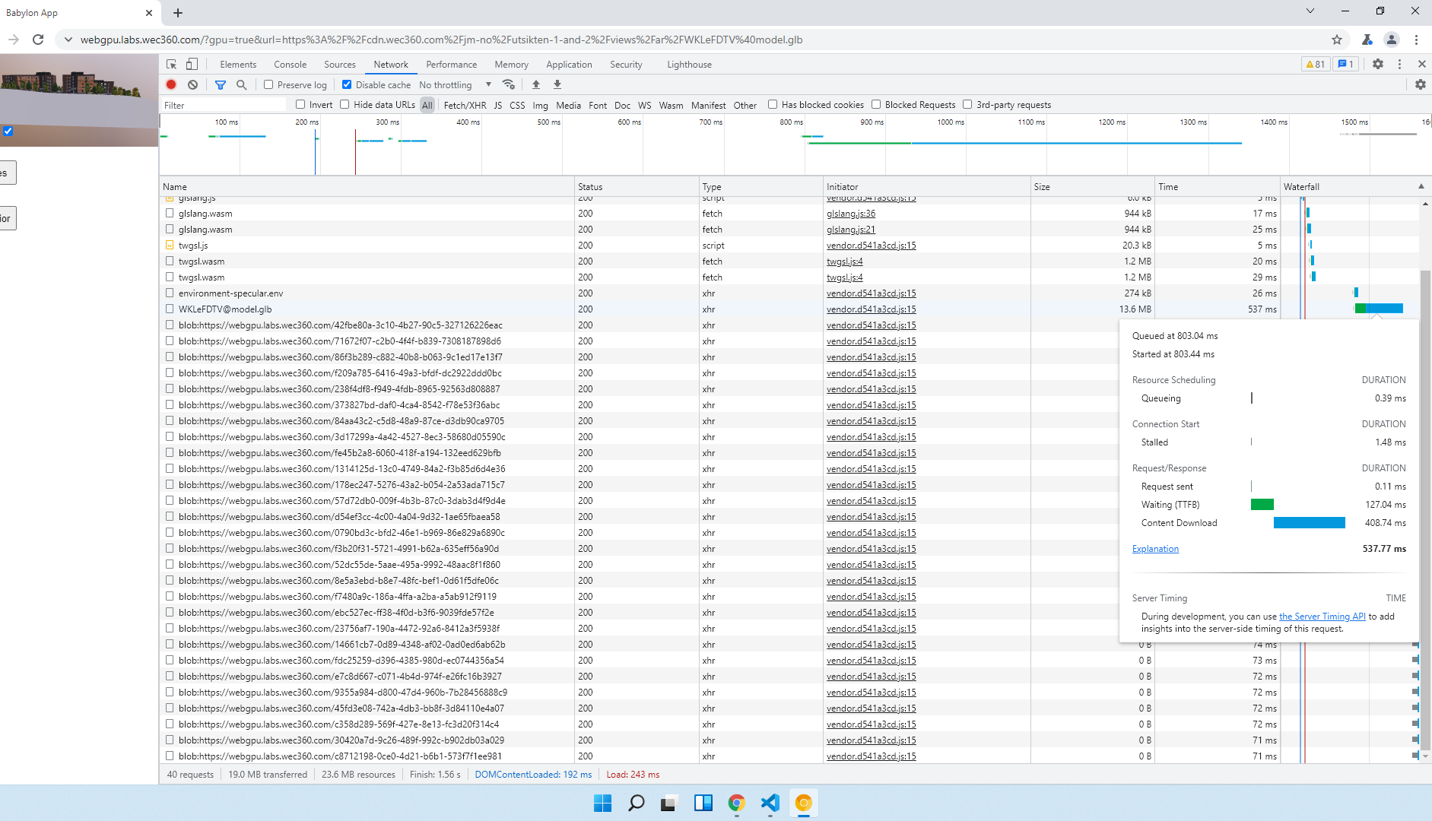
Task: Enable the Preserve log checkbox
Action: point(268,85)
